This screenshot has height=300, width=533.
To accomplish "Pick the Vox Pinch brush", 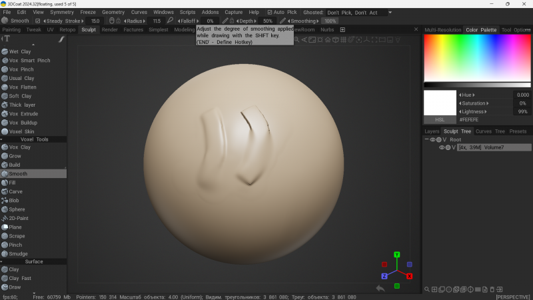I will [x=21, y=69].
